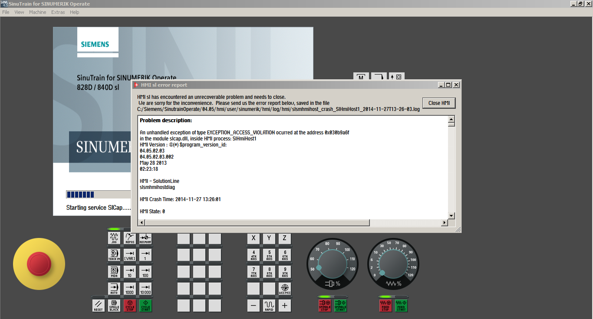
Task: Push the red emergency stop button
Action: [x=39, y=264]
